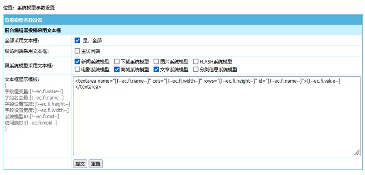Click the 系统模型参数设置 panel header
Viewport: 365px width, 175px height.
tap(182, 20)
